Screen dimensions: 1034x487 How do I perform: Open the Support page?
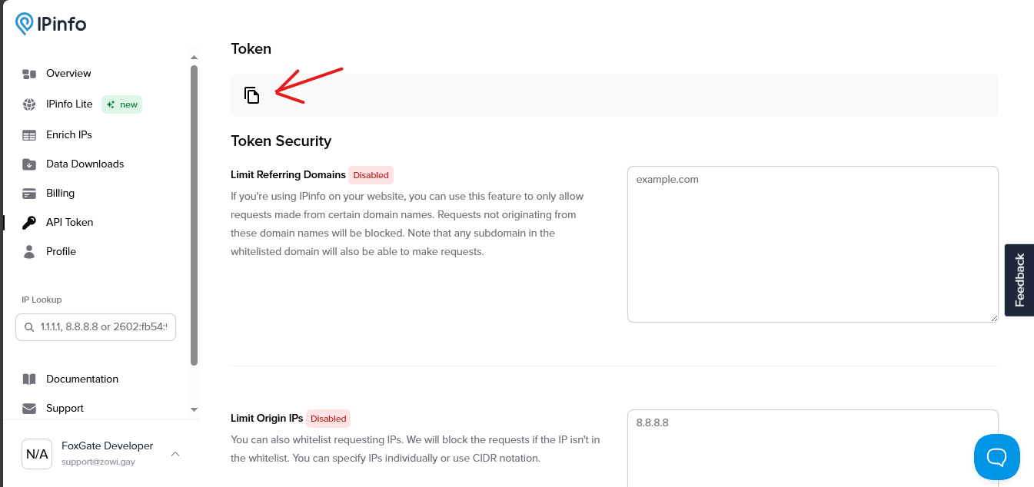point(65,409)
